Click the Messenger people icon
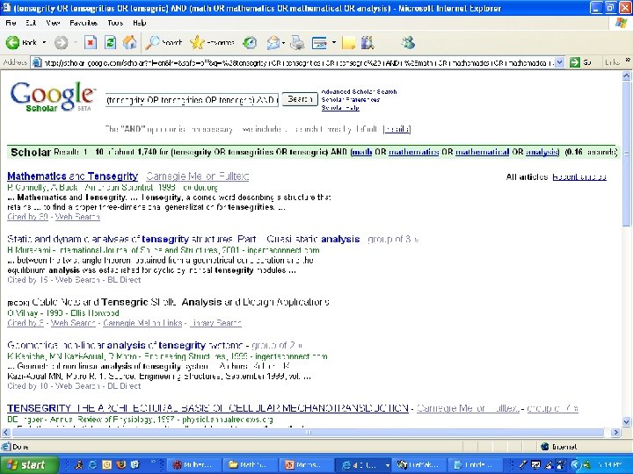The width and height of the screenshot is (633, 474). (408, 42)
